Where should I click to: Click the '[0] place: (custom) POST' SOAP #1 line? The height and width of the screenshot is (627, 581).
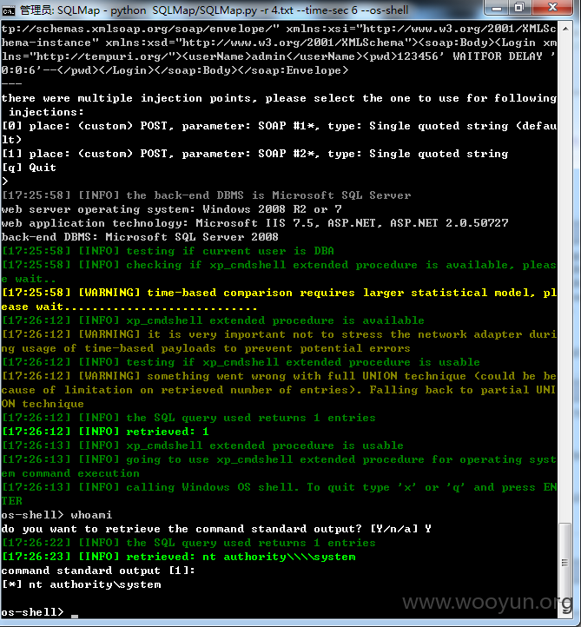click(x=279, y=133)
